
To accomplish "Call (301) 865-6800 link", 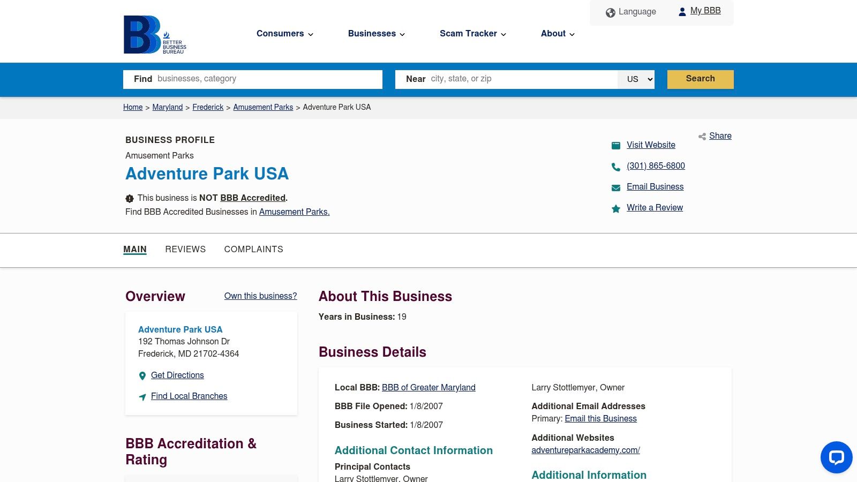I will pyautogui.click(x=656, y=166).
